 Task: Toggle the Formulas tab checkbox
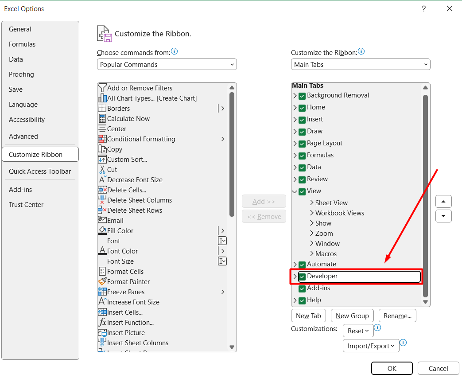pyautogui.click(x=302, y=156)
